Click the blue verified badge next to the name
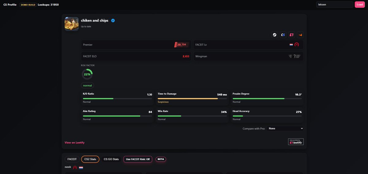Screen dimensions: 368x174 point(113,20)
